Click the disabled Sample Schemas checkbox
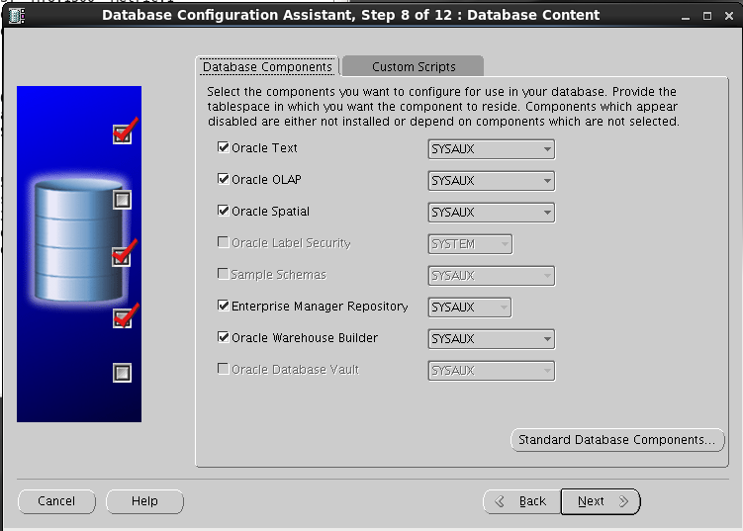The image size is (743, 531). pyautogui.click(x=224, y=274)
